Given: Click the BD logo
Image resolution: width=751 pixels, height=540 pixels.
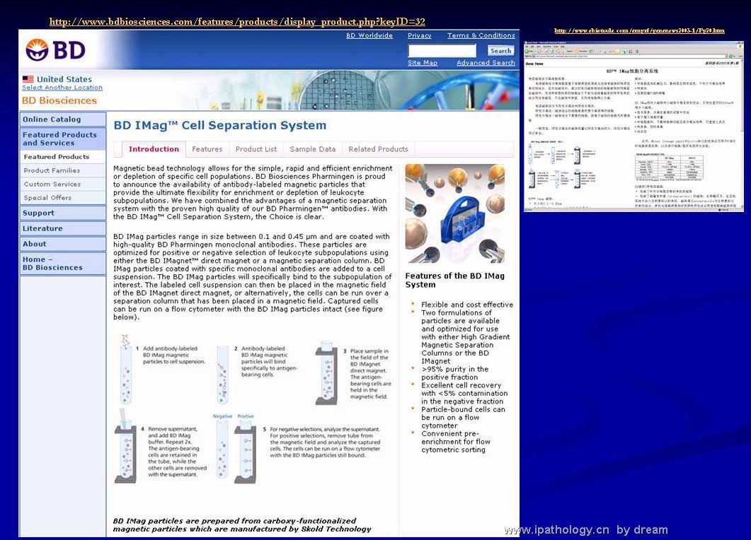Looking at the screenshot, I should click(x=55, y=49).
